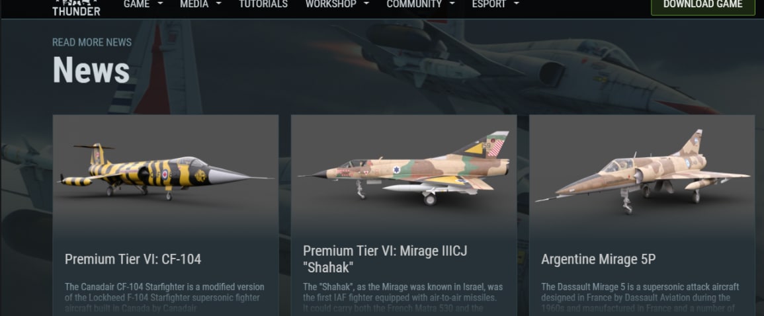Open the Argentine Mirage 5P article title
764x316 pixels.
tap(599, 260)
